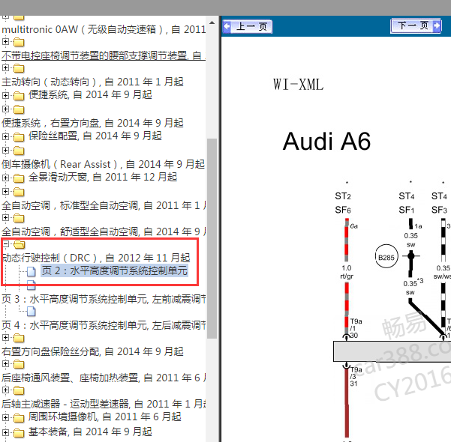Viewport: 451px width, 442px height.
Task: Click folder icon of 全景滑动天窗
Action: tap(19, 178)
